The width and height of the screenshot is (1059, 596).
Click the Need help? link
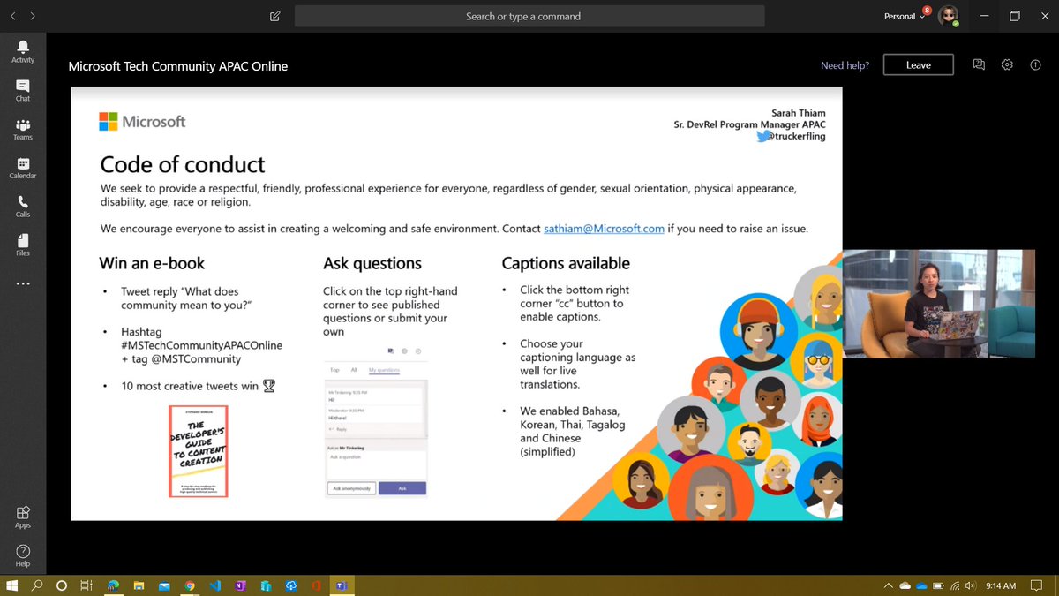click(x=845, y=65)
